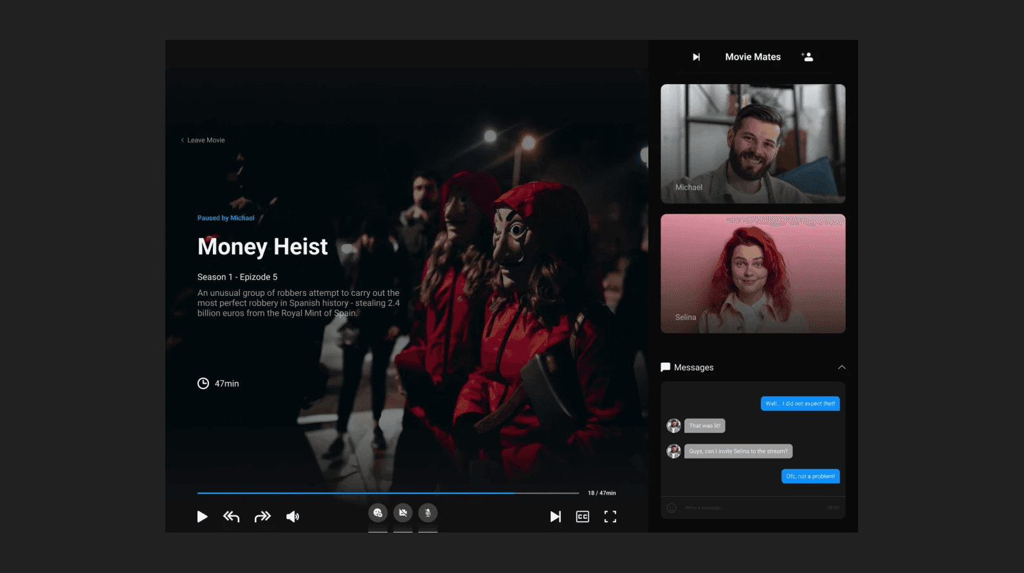Click the Movie Mates heading
This screenshot has height=573, width=1024.
753,57
